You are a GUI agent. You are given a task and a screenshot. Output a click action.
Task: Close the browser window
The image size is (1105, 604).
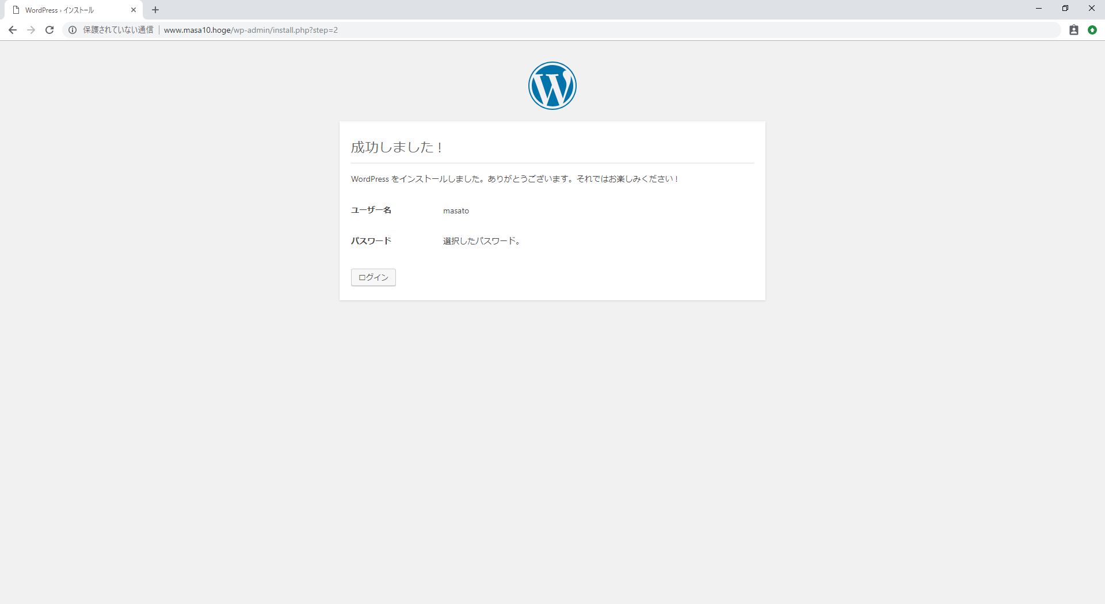(1092, 9)
